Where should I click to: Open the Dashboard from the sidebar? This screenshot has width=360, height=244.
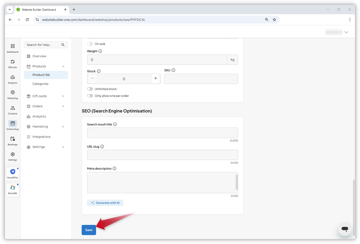pos(12,48)
